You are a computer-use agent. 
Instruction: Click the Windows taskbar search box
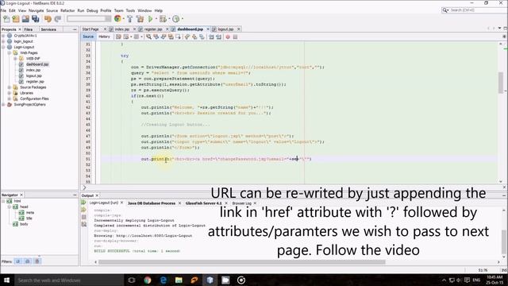[69, 280]
